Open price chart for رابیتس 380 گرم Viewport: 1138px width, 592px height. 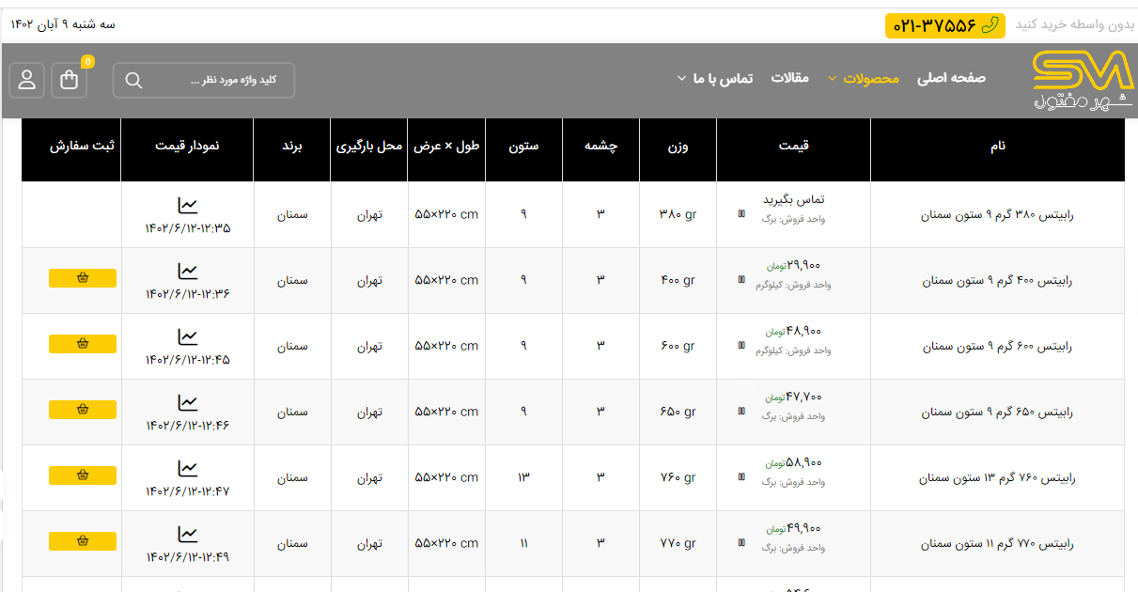click(188, 205)
